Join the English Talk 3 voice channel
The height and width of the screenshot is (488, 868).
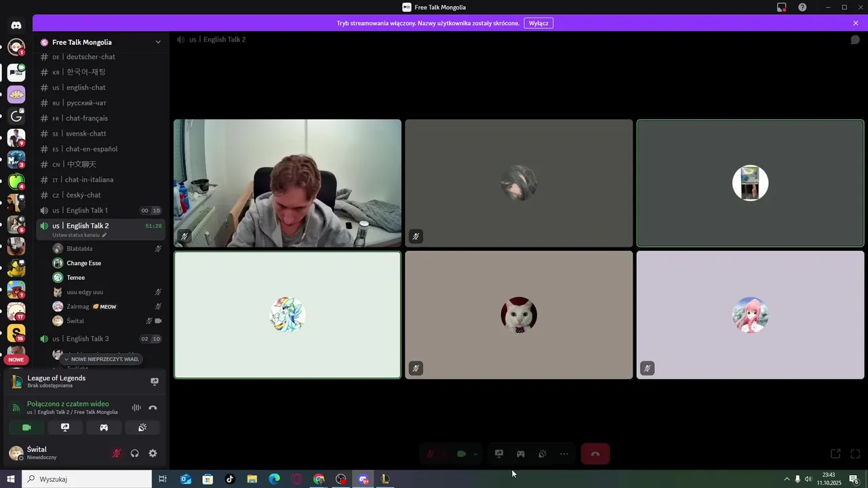102,339
